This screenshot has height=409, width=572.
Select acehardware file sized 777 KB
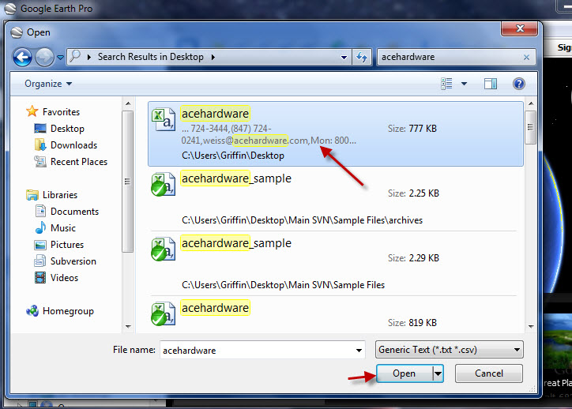click(336, 134)
